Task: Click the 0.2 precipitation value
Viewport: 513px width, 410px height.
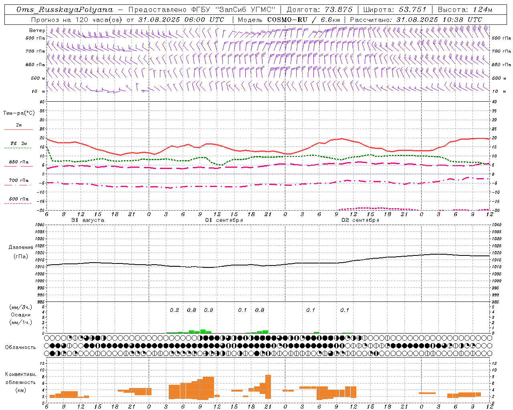Action: click(x=174, y=310)
